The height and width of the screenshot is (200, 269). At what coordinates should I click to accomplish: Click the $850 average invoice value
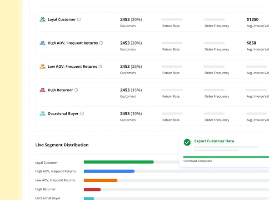click(x=251, y=43)
